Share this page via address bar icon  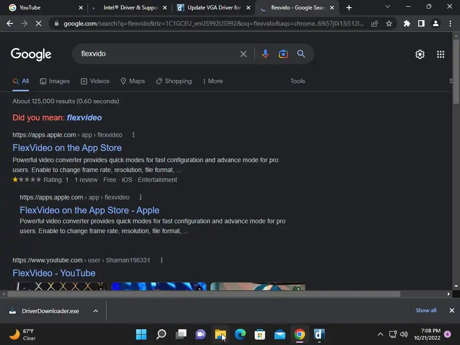375,24
